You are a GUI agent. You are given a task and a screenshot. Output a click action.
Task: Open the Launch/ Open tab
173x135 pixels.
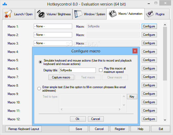tap(19, 14)
